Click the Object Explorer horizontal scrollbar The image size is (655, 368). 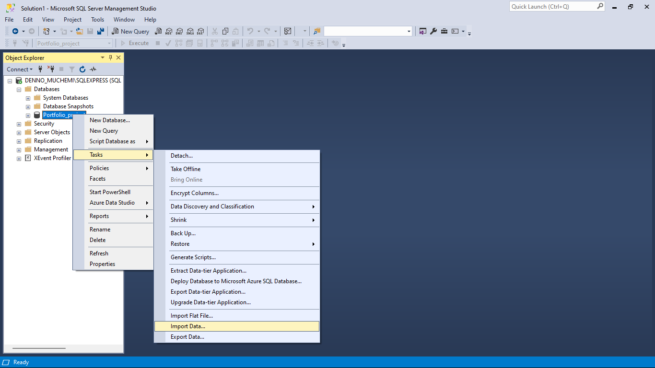pyautogui.click(x=39, y=348)
